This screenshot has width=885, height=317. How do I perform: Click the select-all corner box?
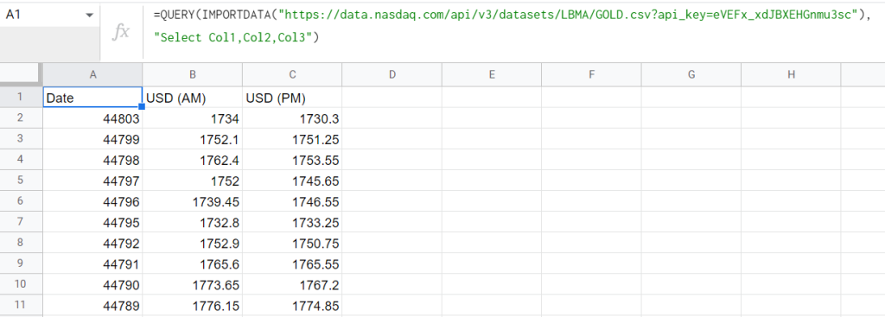tap(21, 74)
